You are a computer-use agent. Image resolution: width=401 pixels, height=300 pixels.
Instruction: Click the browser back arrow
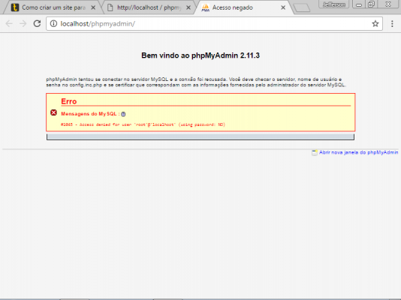coord(9,24)
